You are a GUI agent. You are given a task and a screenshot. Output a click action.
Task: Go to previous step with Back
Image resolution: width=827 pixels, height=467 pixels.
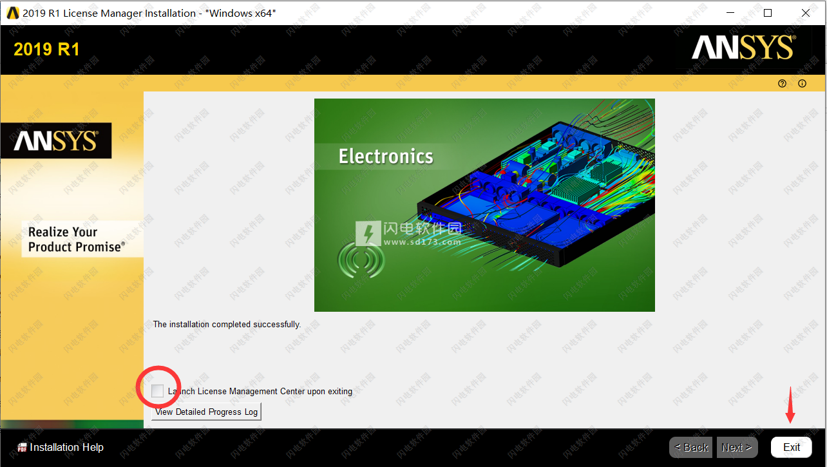691,447
